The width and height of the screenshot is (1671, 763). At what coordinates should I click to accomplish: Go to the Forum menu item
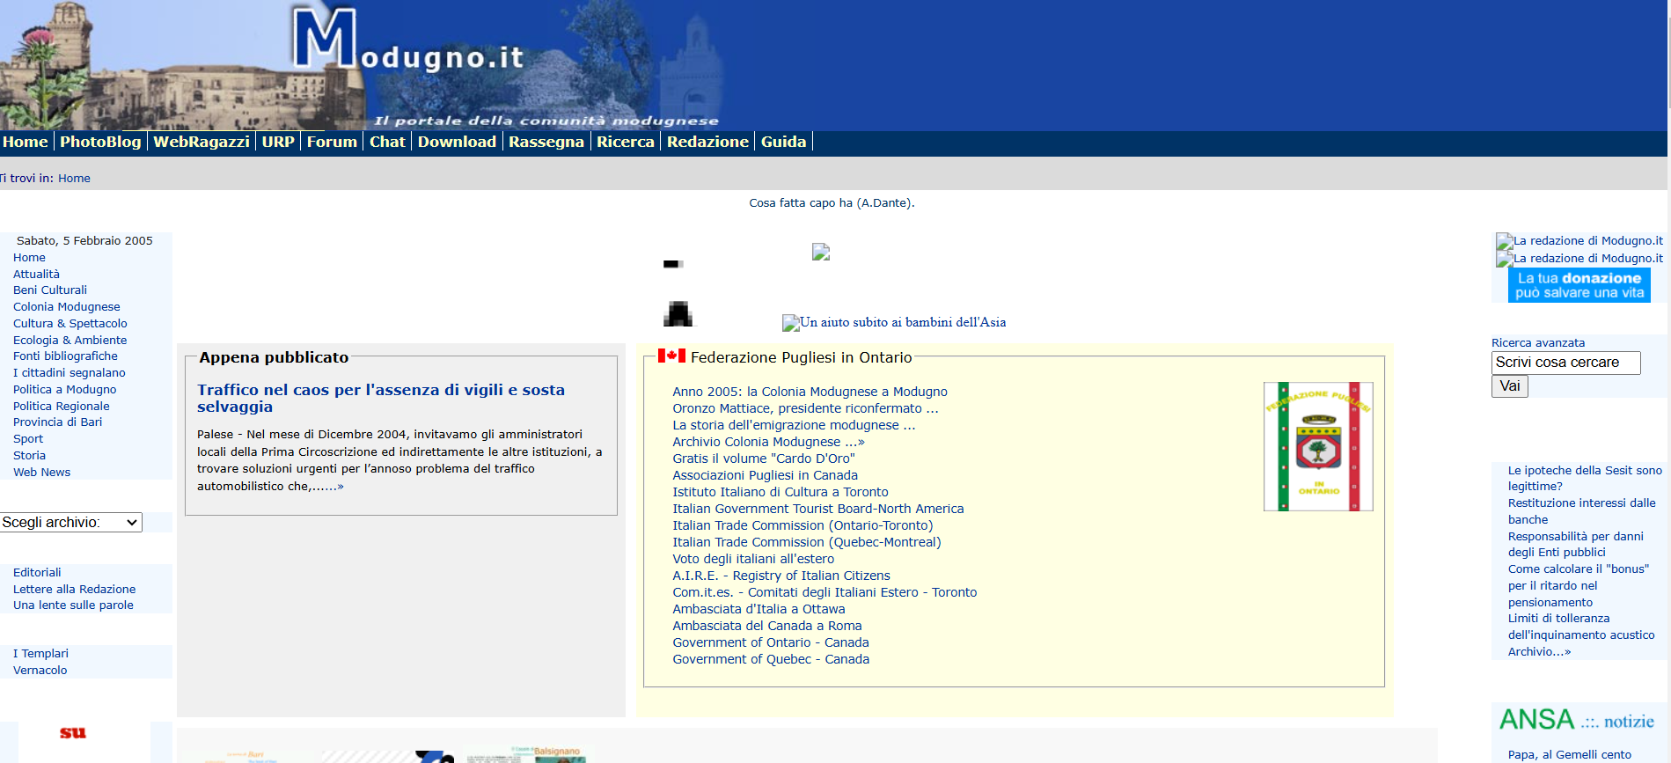click(332, 142)
